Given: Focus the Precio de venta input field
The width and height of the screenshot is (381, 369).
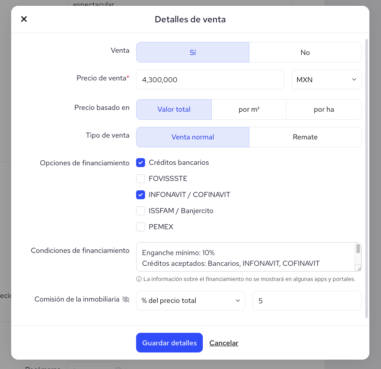Looking at the screenshot, I should (210, 80).
